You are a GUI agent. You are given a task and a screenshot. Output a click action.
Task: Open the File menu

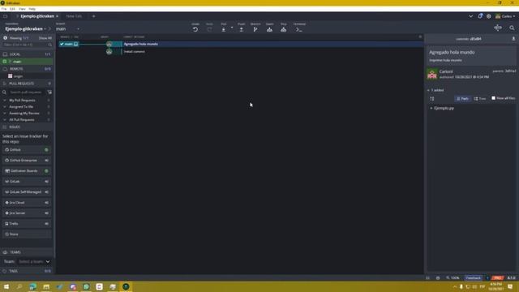click(x=4, y=9)
